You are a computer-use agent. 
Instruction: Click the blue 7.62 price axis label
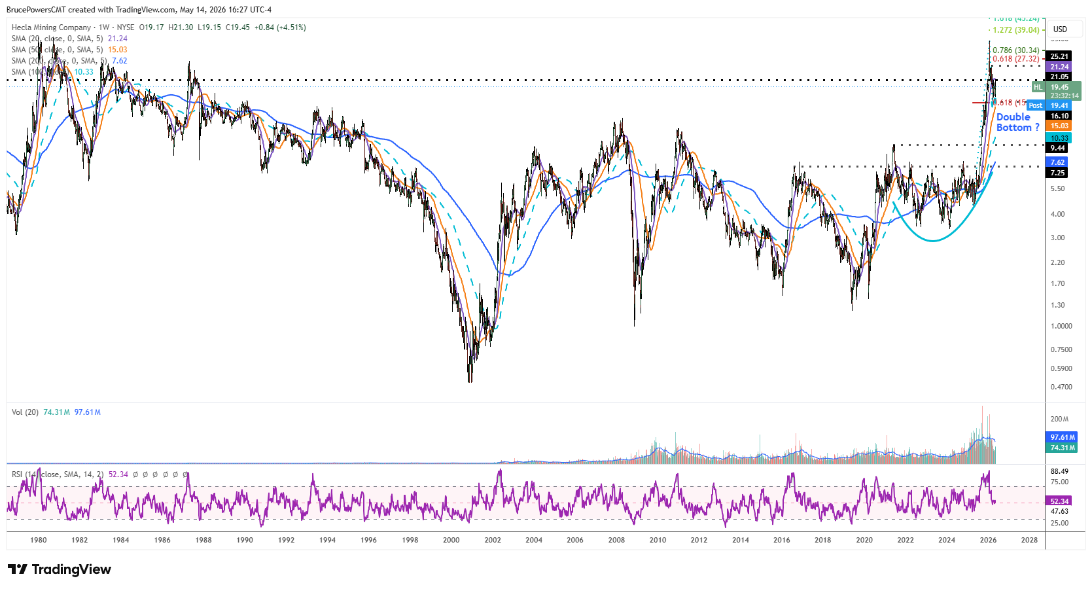pyautogui.click(x=1057, y=162)
